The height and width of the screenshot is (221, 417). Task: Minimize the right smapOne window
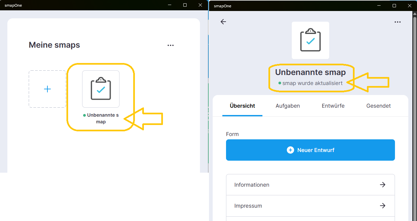[x=379, y=6]
